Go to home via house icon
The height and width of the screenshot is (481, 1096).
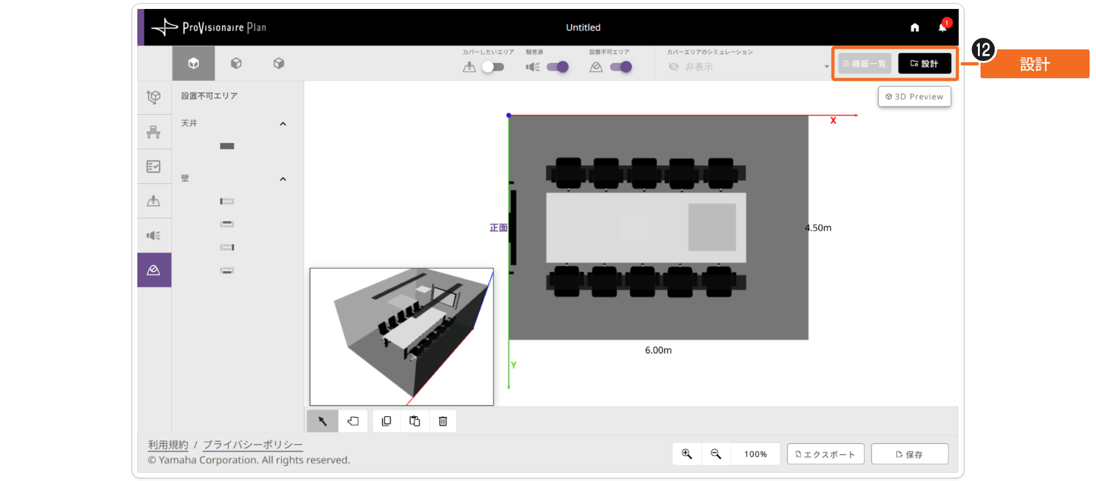915,28
